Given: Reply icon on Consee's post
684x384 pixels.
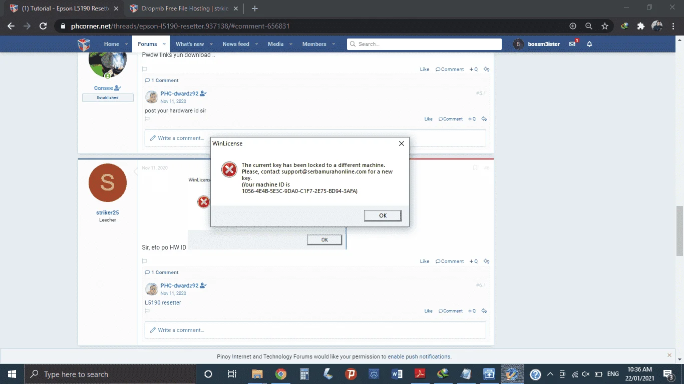Looking at the screenshot, I should tap(486, 69).
